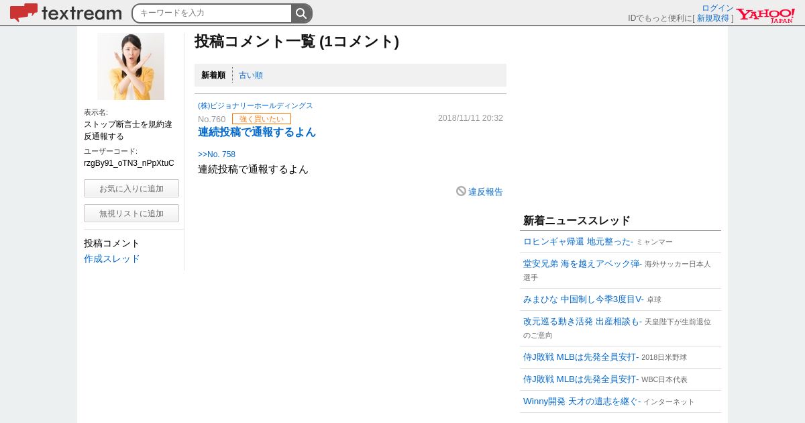Viewport: 805px width, 423px height.
Task: Click comment body text 連続投稿で通報するよん
Action: 253,169
